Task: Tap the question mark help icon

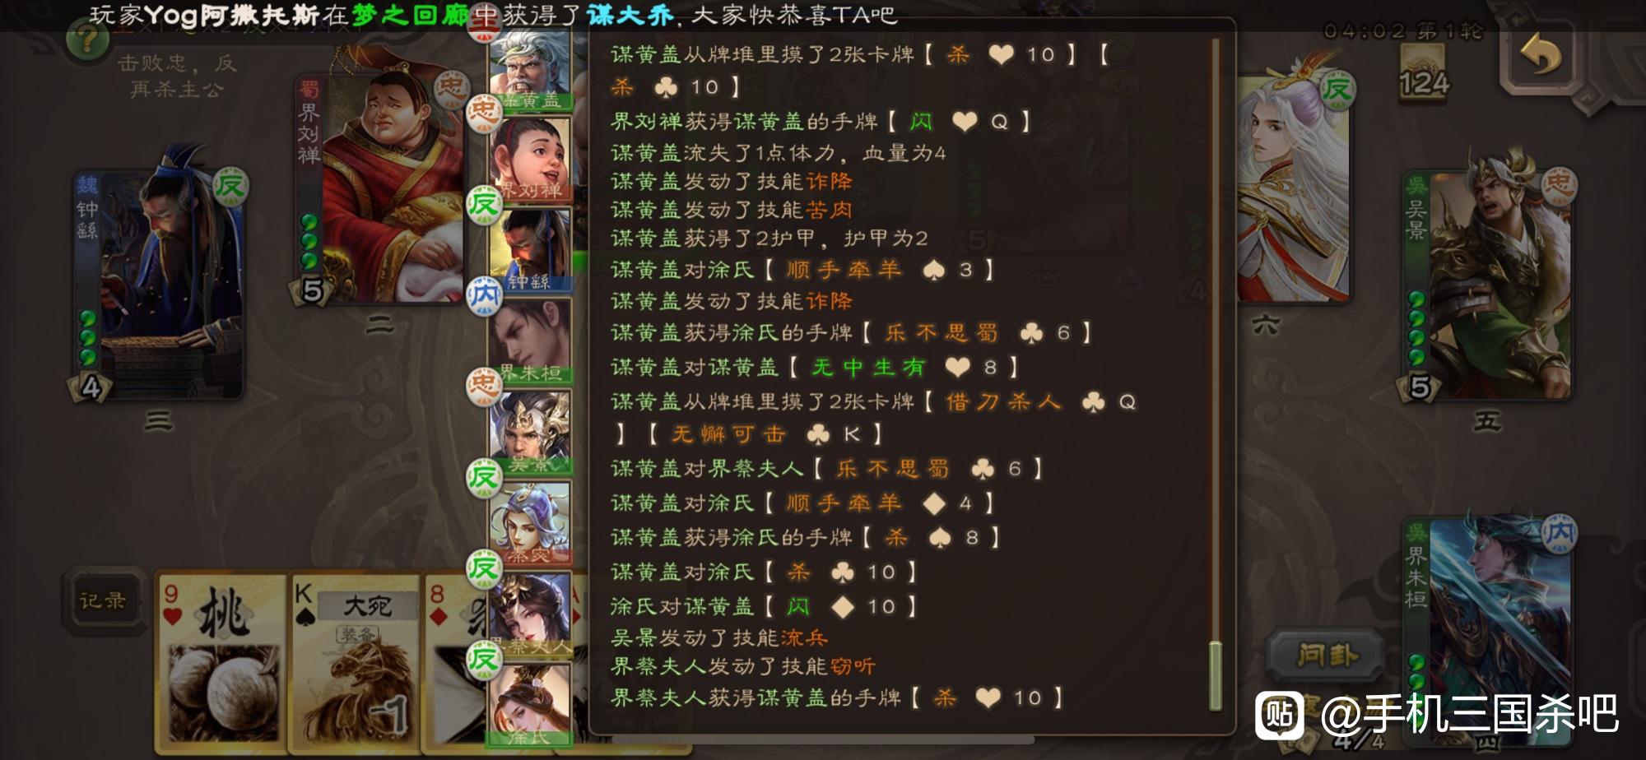Action: tap(86, 39)
